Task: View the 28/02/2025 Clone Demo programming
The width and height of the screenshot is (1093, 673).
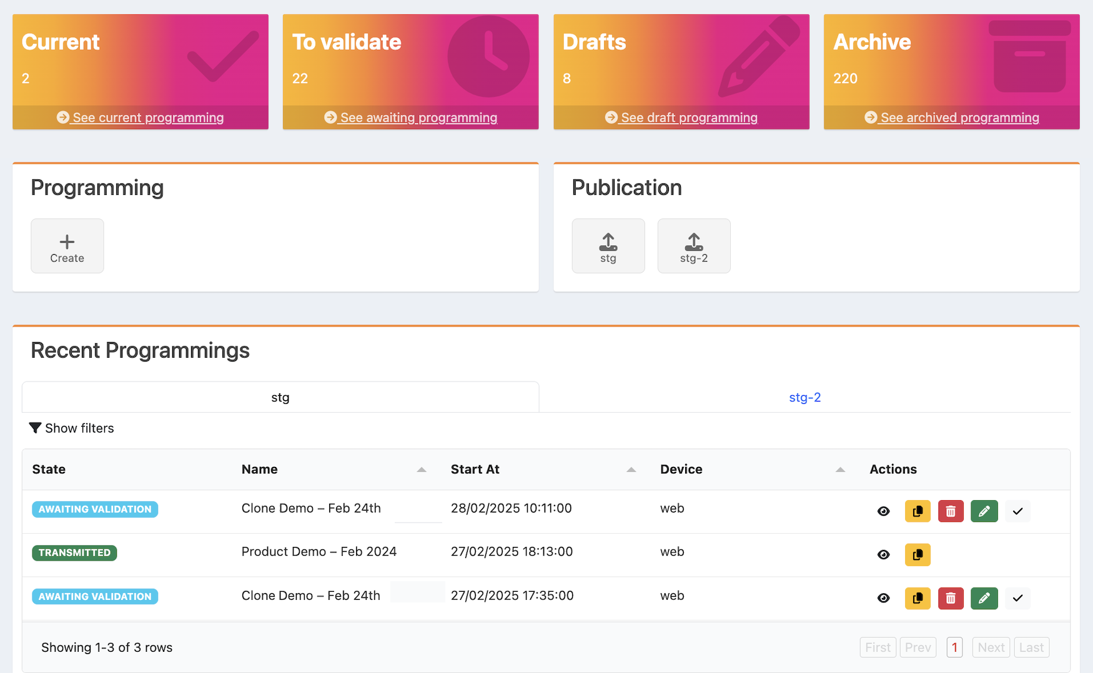Action: pyautogui.click(x=883, y=511)
